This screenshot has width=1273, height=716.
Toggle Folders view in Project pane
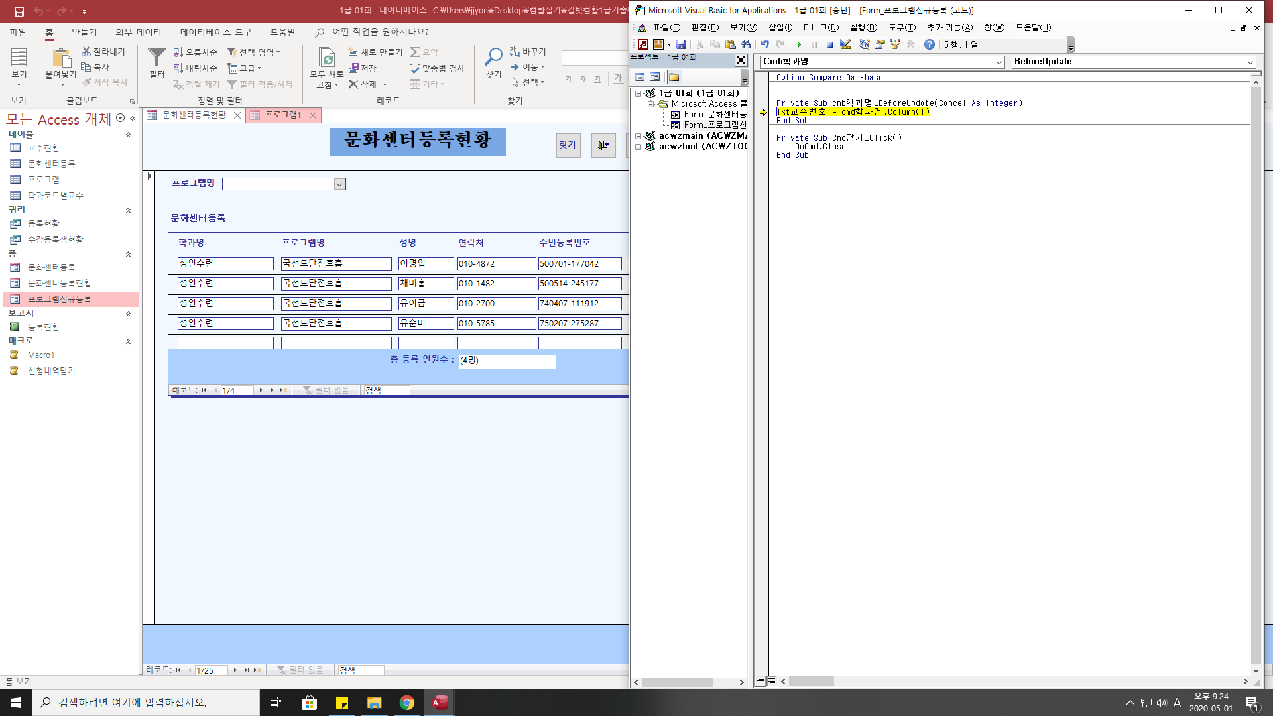674,77
